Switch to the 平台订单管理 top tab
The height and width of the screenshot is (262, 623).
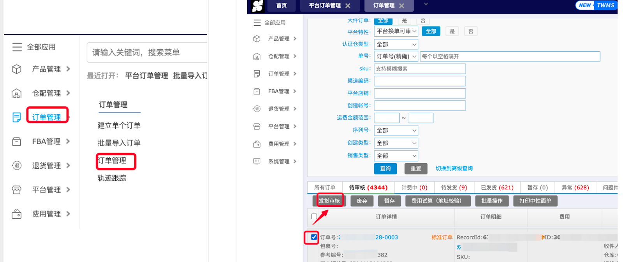tap(324, 5)
